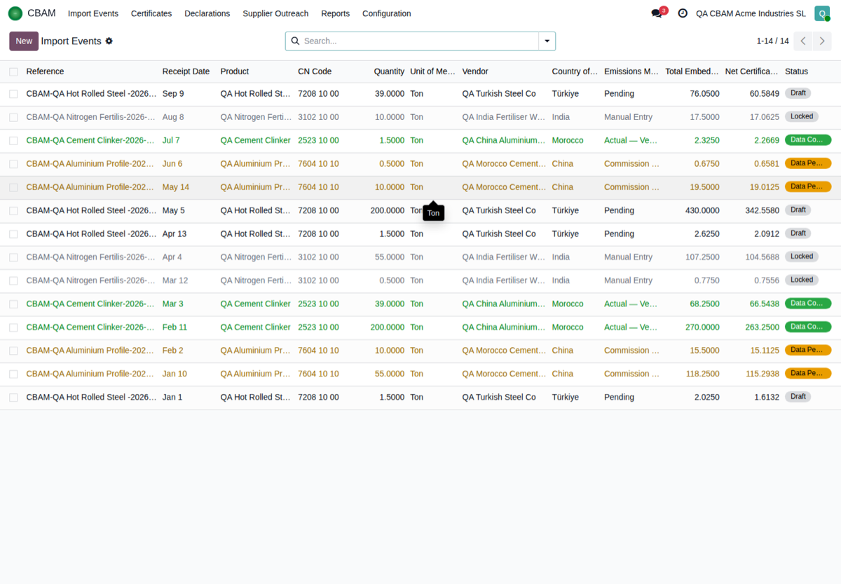841x584 pixels.
Task: Go to next page arrow
Action: (x=822, y=41)
